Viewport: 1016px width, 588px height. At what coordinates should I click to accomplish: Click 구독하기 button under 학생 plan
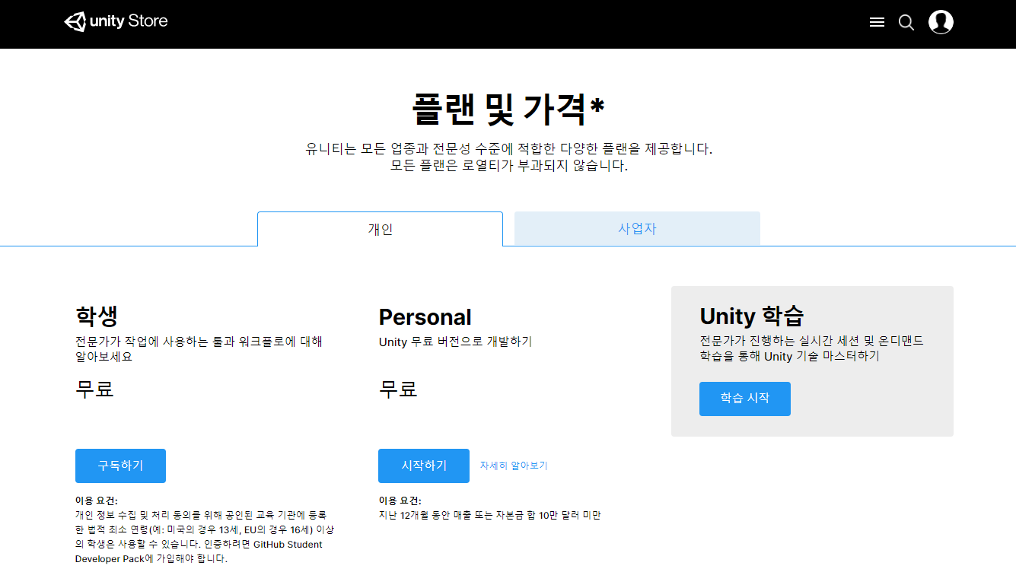point(120,466)
